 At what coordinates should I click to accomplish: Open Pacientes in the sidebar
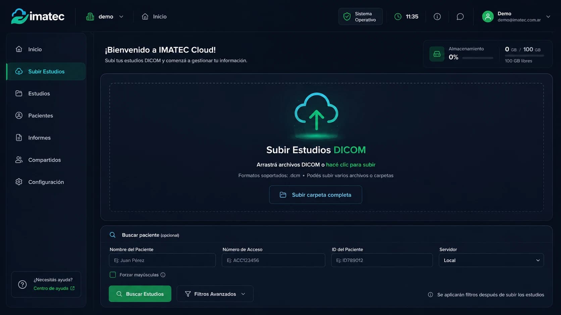point(46,115)
